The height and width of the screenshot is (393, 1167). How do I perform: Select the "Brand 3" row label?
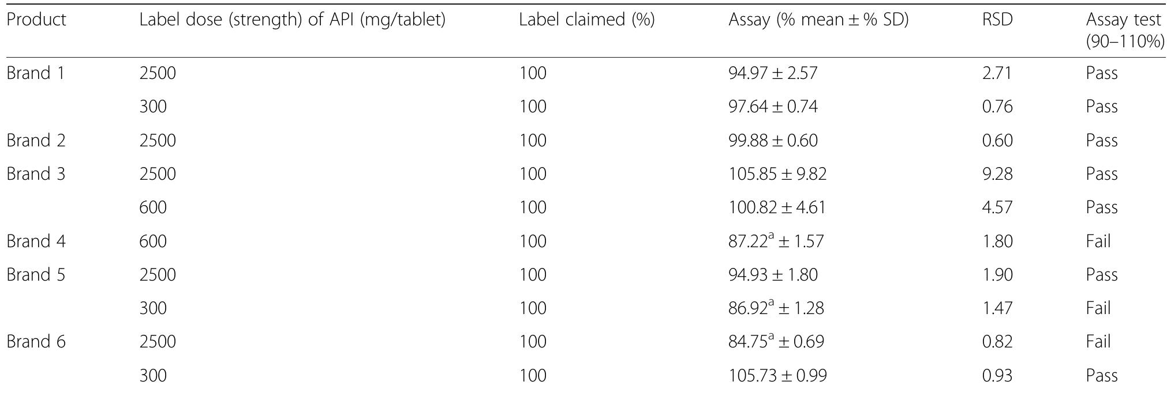(x=36, y=174)
